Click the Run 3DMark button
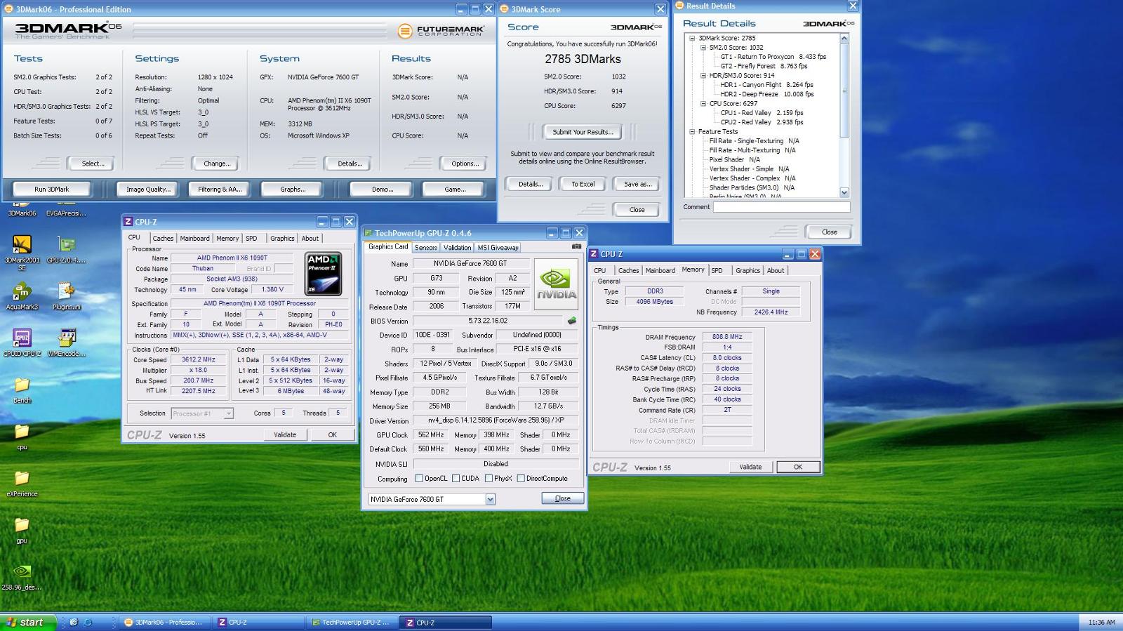 [52, 190]
